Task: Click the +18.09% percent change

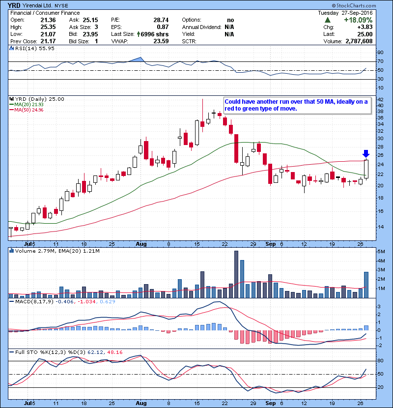Action: click(358, 20)
